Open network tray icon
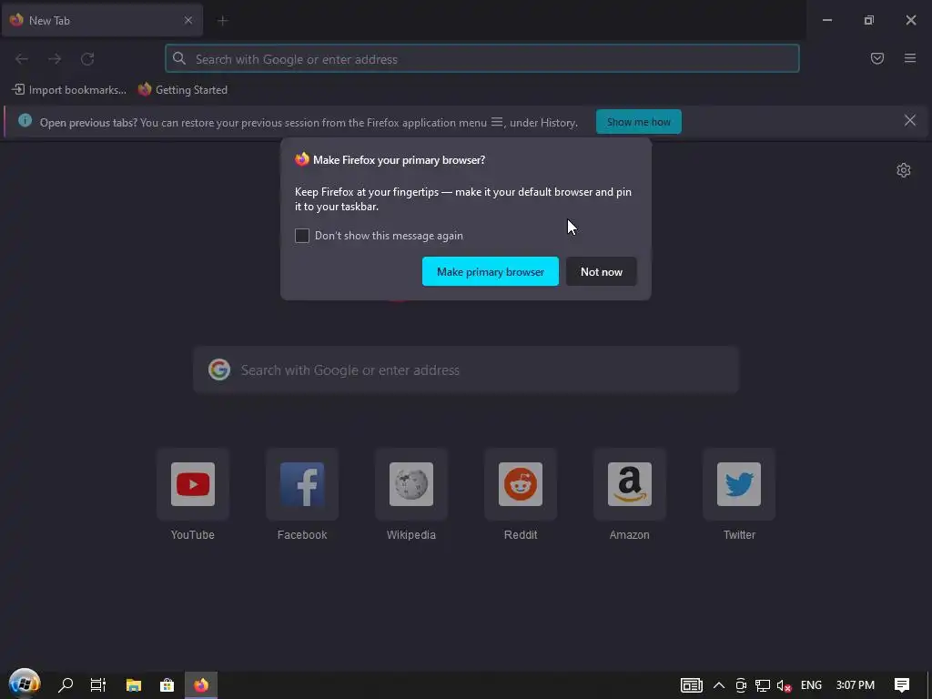Screen dimensions: 932x699 coord(763,685)
